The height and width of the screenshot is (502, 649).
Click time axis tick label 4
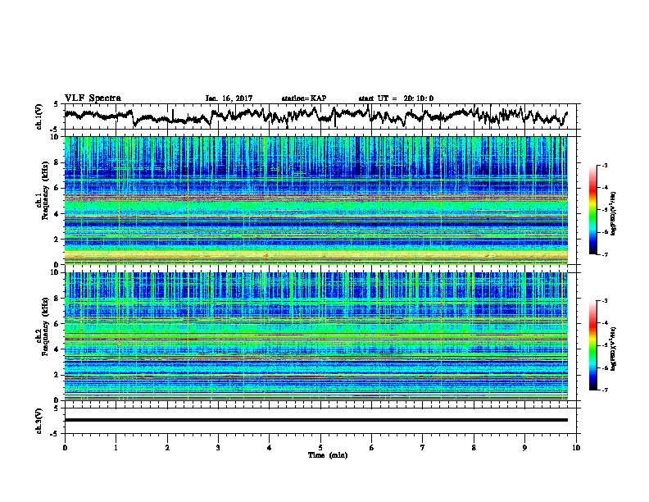pyautogui.click(x=270, y=448)
